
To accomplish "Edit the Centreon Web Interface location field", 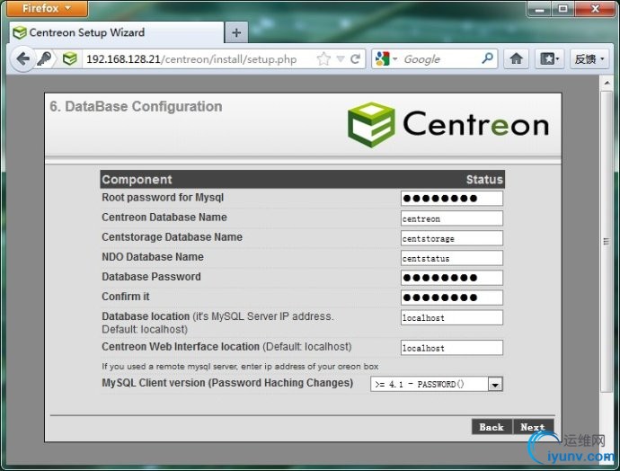I will [452, 348].
